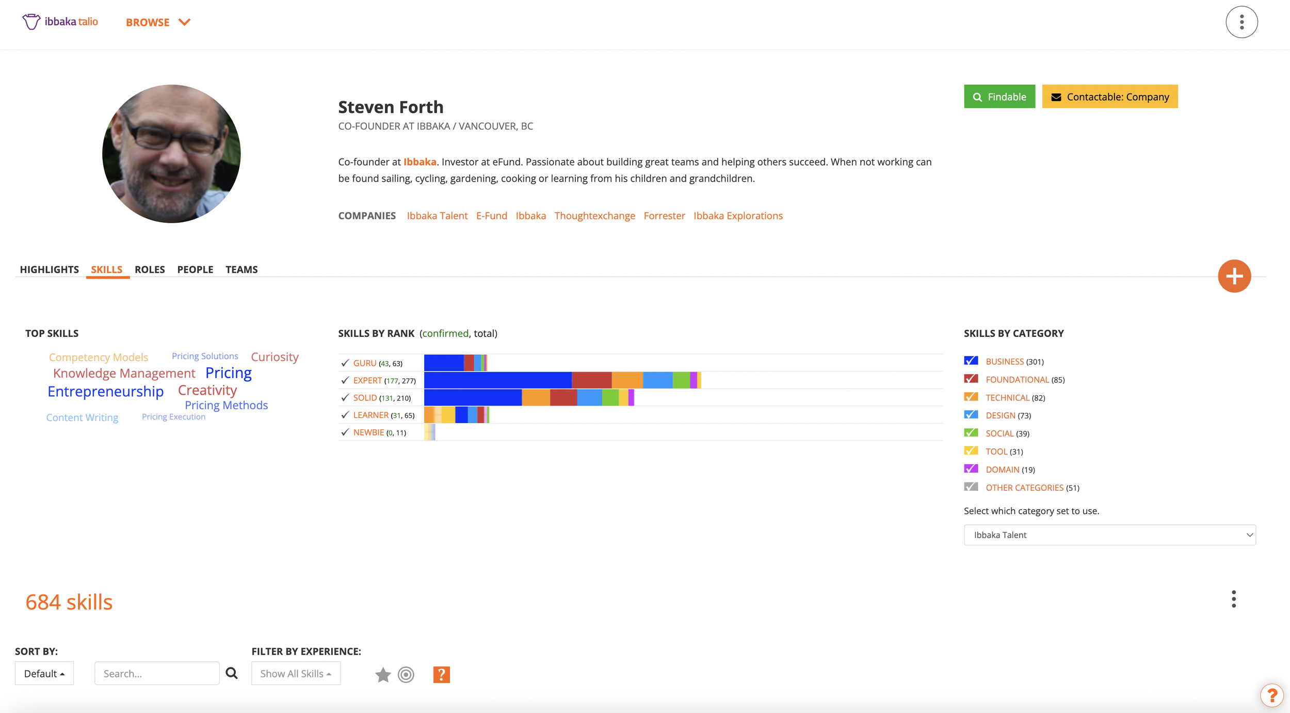Click the GURU rank label
Screen dimensions: 1290x713
click(x=365, y=363)
